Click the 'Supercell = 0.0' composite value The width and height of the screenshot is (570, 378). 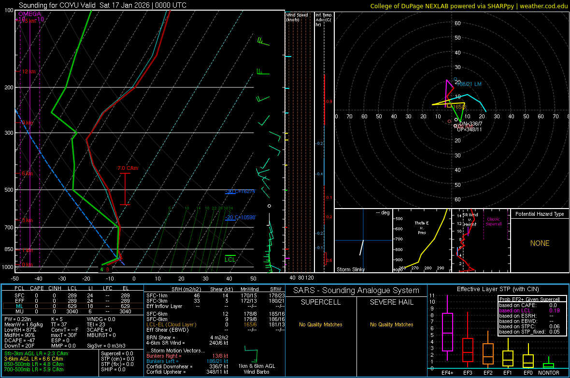click(117, 353)
